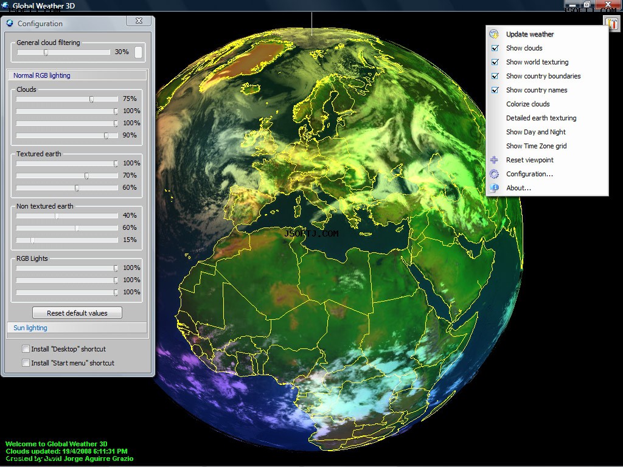Collapse the Normal RGB lighting section
This screenshot has width=623, height=467.
[77, 75]
